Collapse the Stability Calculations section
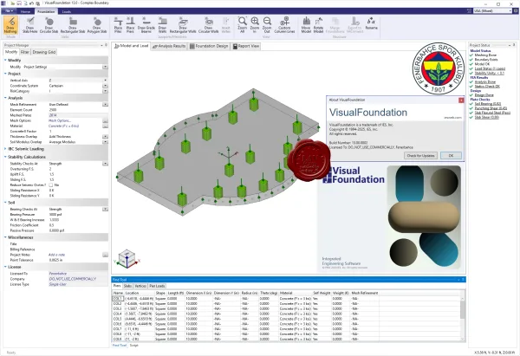Image resolution: width=520 pixels, height=356 pixels. tap(5, 157)
